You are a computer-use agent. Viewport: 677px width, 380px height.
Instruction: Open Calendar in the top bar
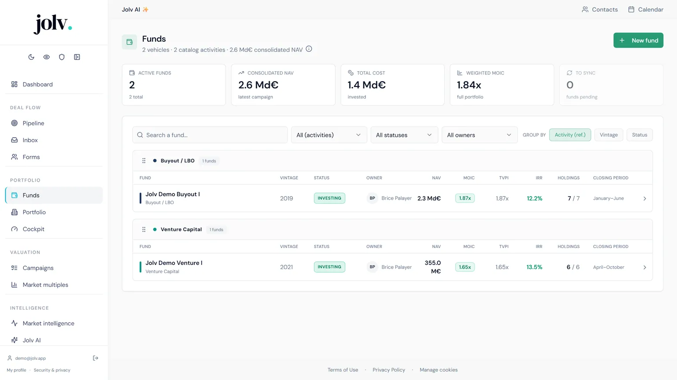[x=646, y=9]
